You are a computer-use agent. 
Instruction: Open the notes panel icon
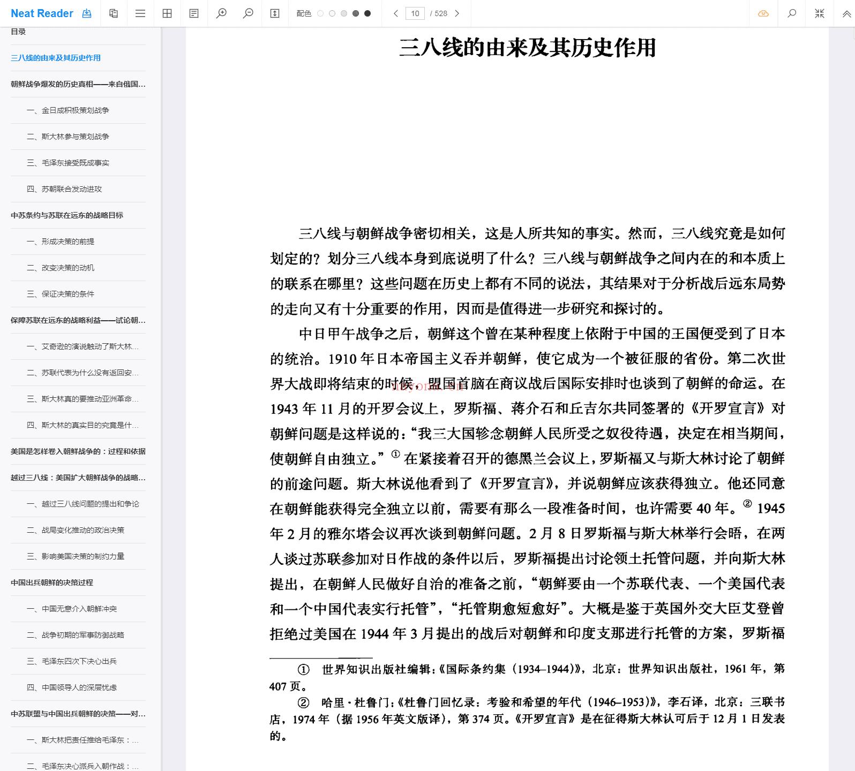point(194,13)
